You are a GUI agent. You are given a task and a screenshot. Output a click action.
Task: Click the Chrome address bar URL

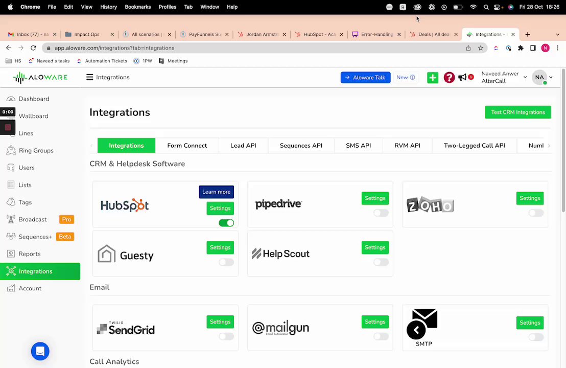pyautogui.click(x=114, y=48)
